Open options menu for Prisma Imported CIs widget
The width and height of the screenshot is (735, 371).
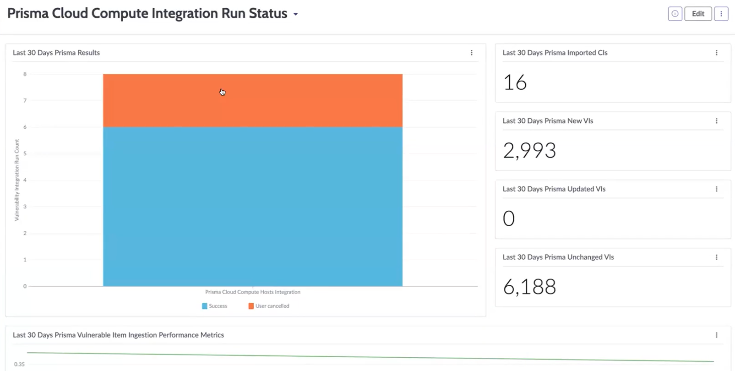coord(717,53)
